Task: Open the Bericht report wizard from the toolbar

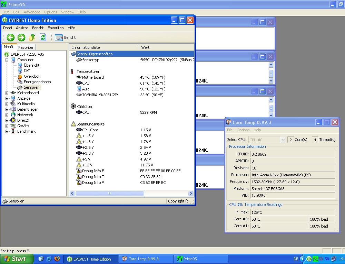Action: (65, 37)
